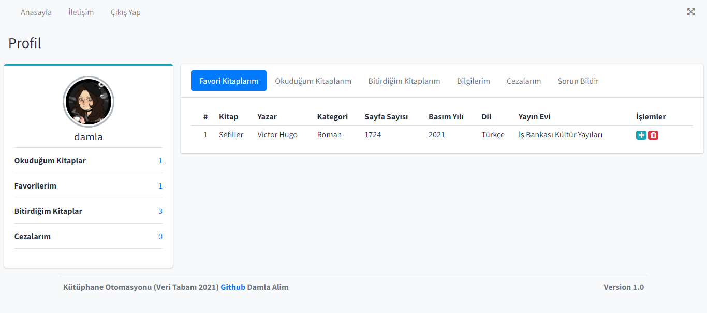This screenshot has height=313, width=707.
Task: Open the Bitirdiğim Kitaplarım tab
Action: (x=404, y=81)
